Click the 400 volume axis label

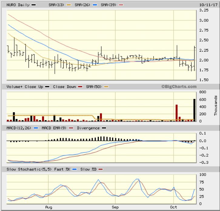click(203, 107)
